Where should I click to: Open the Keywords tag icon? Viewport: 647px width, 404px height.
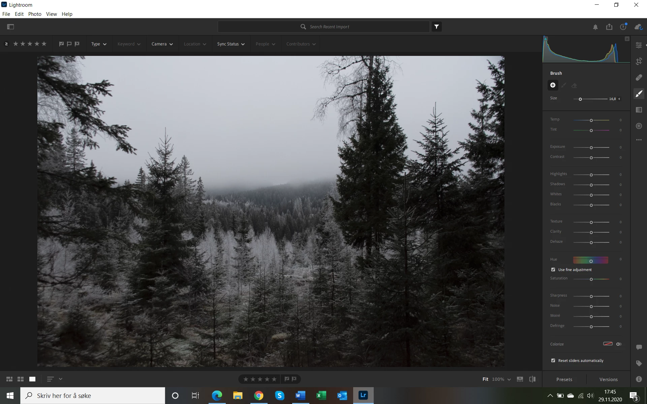point(639,363)
